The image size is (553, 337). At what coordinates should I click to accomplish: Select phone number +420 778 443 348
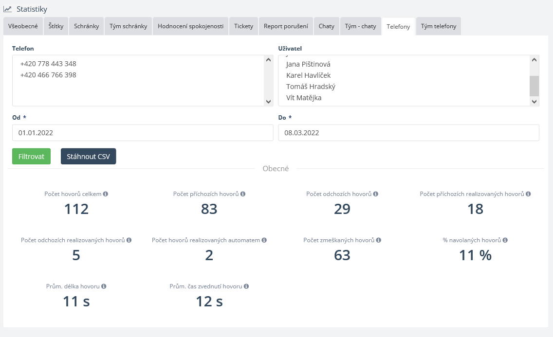pos(48,64)
